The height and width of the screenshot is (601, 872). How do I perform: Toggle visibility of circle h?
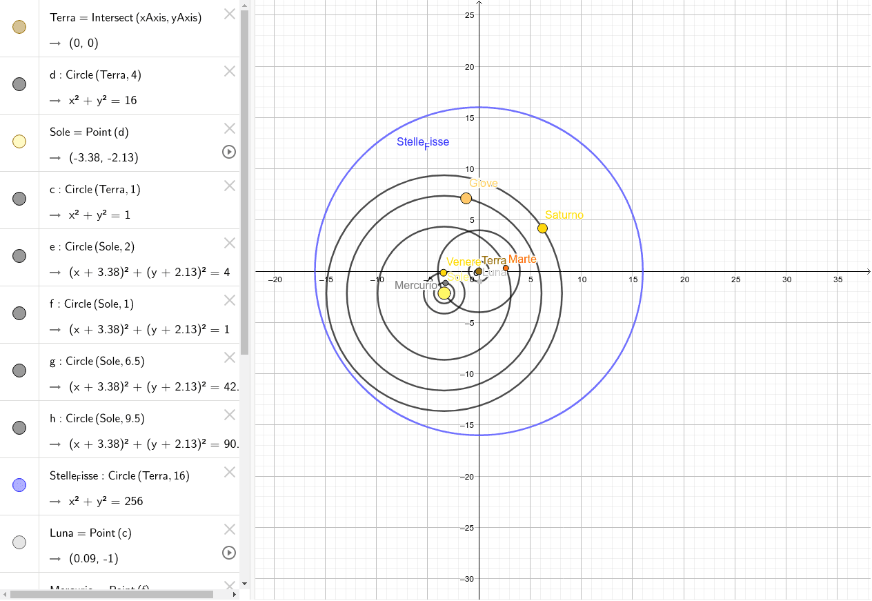[19, 428]
